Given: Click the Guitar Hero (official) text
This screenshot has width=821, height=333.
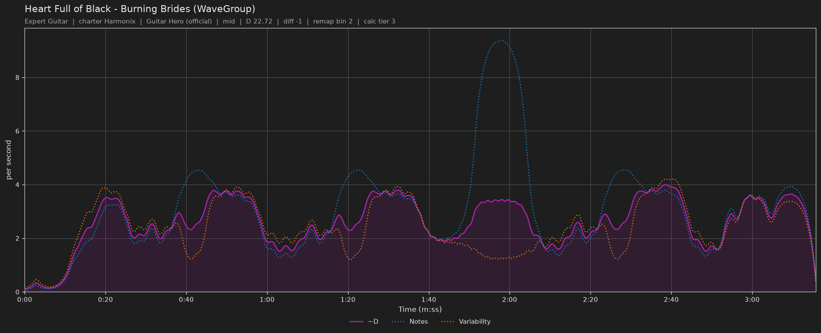Looking at the screenshot, I should pyautogui.click(x=179, y=21).
